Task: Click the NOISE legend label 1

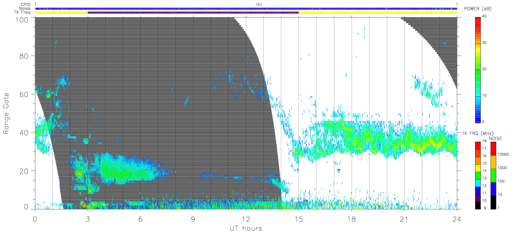Action: point(499,208)
